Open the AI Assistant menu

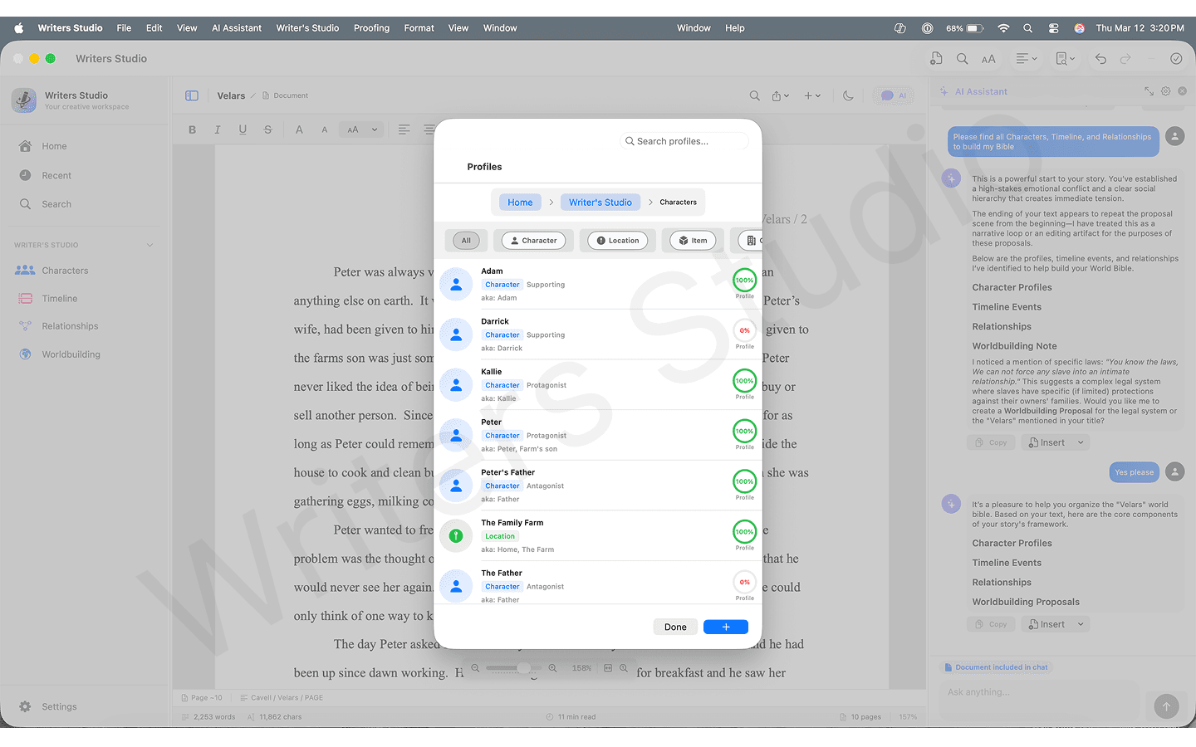tap(237, 28)
